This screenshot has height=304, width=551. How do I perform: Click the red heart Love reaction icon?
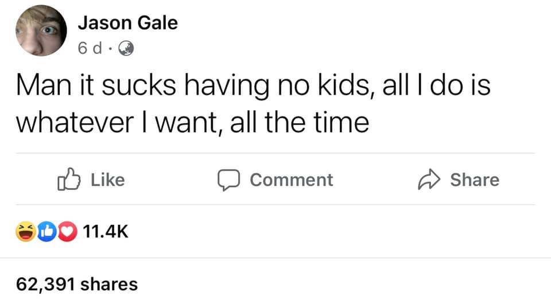coord(67,231)
